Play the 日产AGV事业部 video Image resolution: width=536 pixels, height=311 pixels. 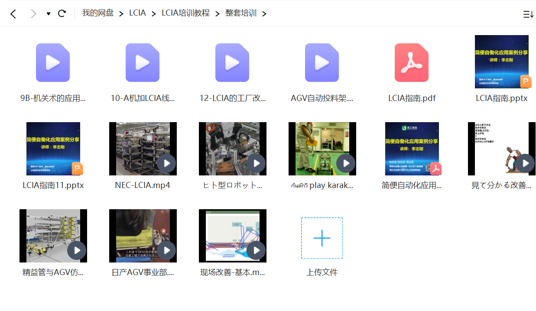[x=143, y=236]
